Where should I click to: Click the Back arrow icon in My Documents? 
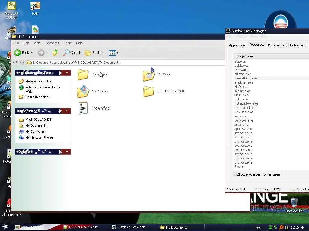[x=17, y=53]
